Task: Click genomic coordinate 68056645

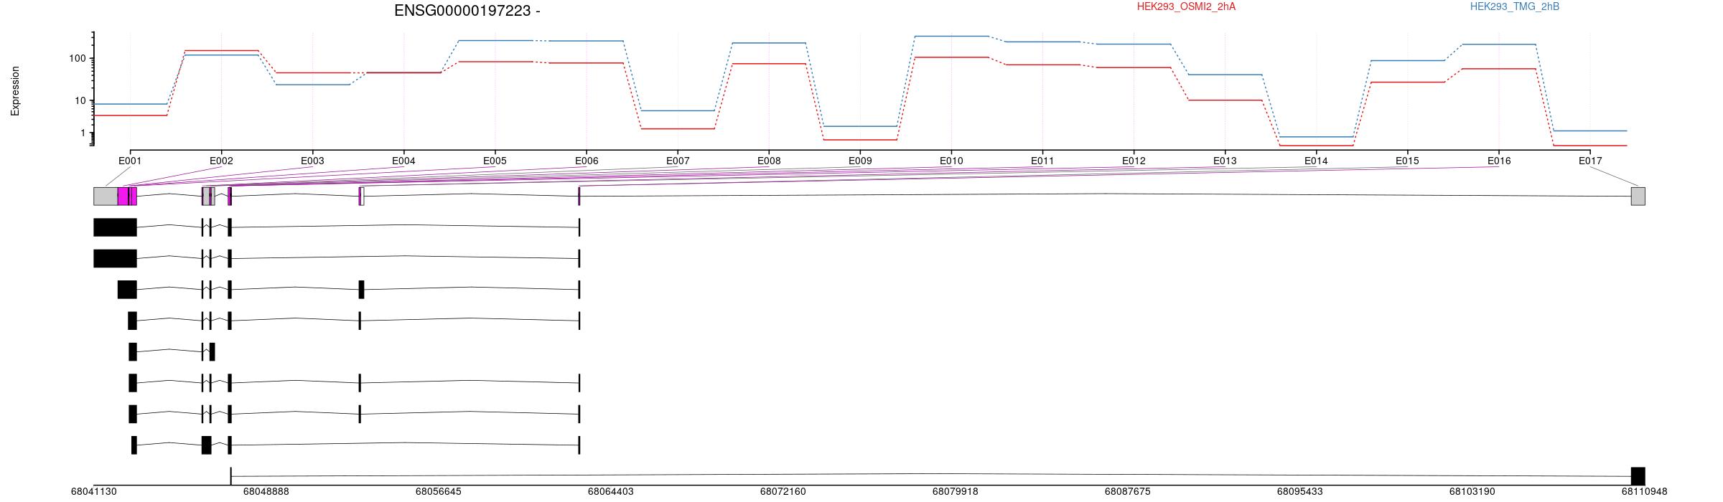Action: point(438,492)
